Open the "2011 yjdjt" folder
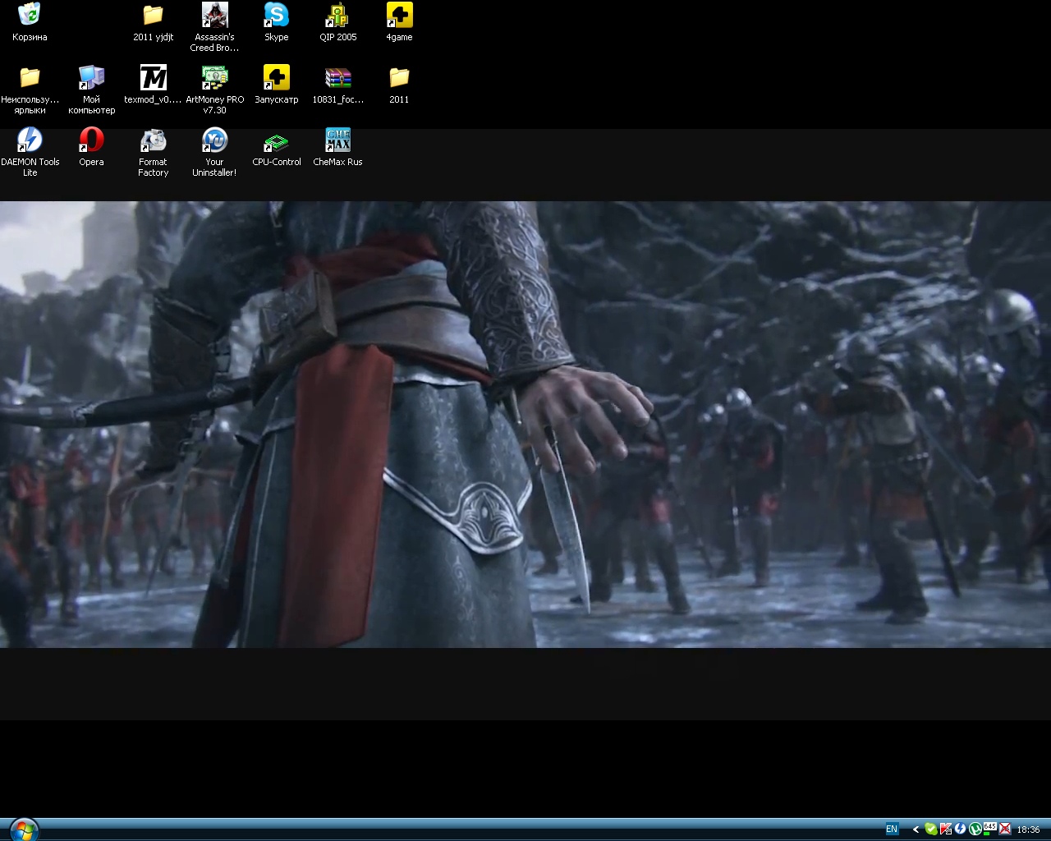The image size is (1051, 841). click(x=153, y=22)
